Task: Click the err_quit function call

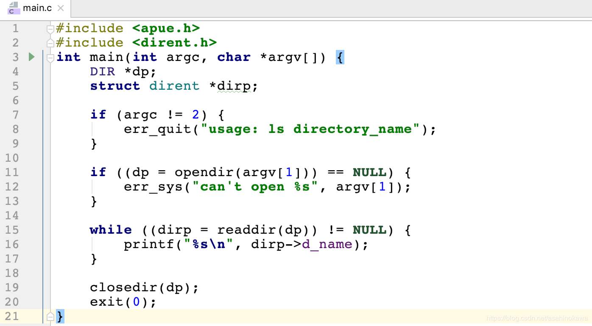Action: [x=157, y=129]
